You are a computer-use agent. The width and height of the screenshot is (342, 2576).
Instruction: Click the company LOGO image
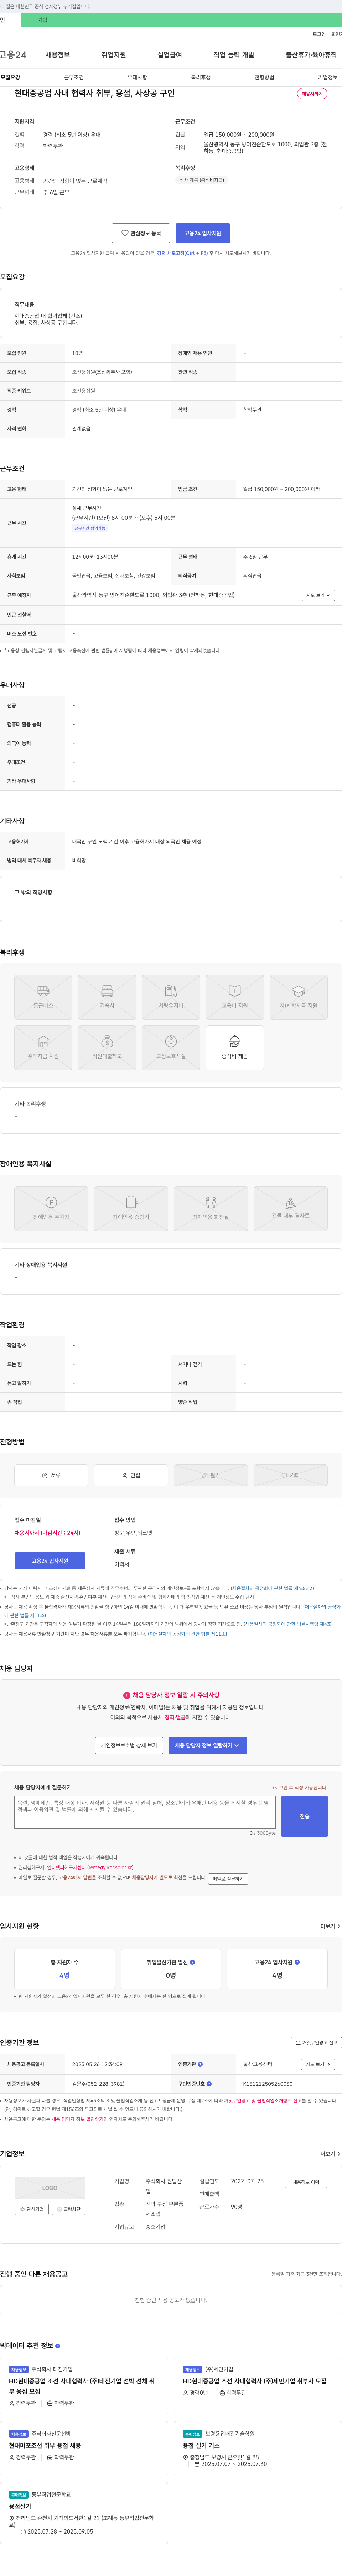(50, 2188)
